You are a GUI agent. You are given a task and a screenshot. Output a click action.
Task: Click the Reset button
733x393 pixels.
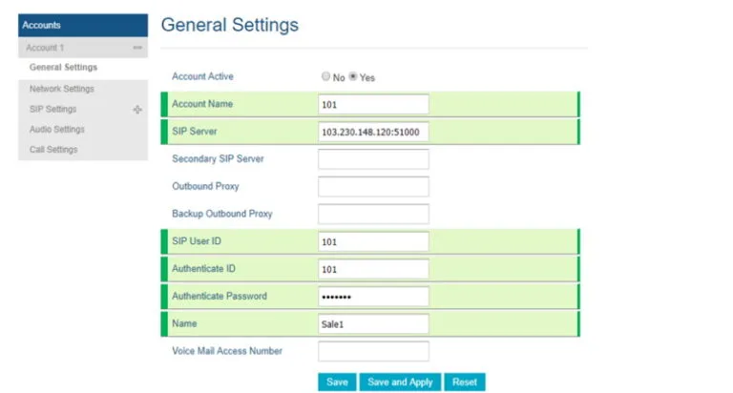(x=465, y=382)
